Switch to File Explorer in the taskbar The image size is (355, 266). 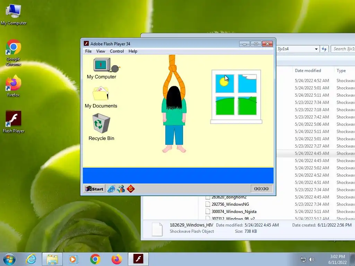(x=52, y=259)
